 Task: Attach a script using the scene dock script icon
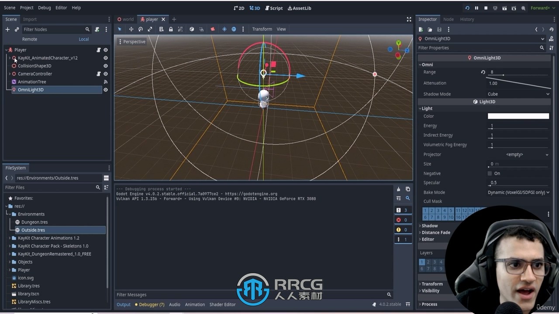click(x=97, y=29)
